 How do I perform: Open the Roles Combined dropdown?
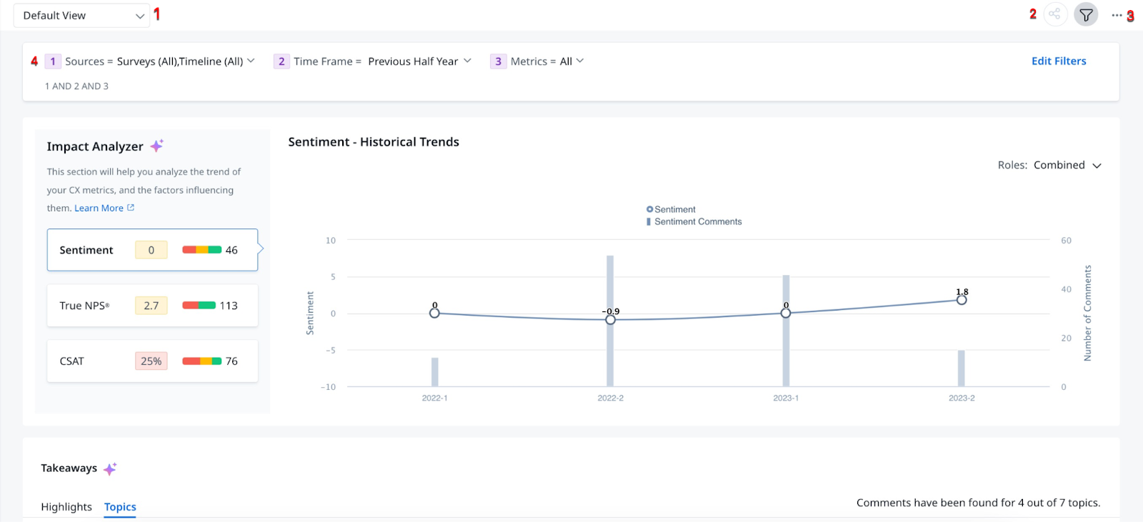coord(1097,166)
